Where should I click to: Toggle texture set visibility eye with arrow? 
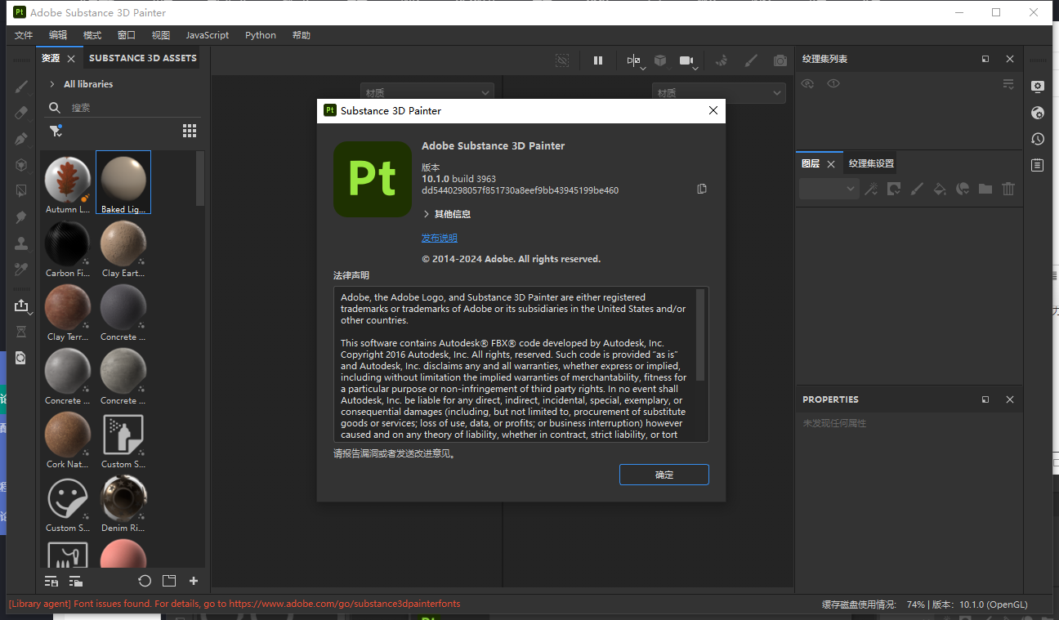(x=807, y=83)
